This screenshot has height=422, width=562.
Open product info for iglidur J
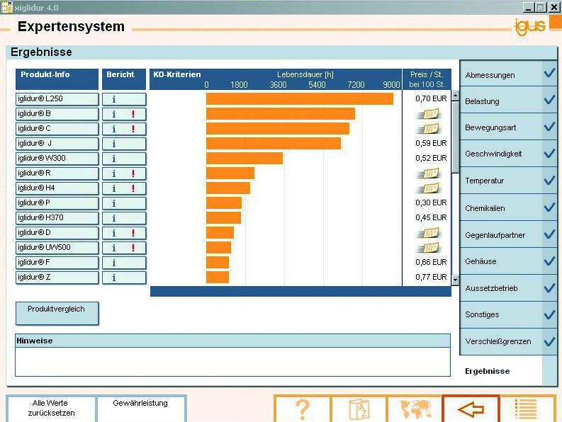pos(57,144)
